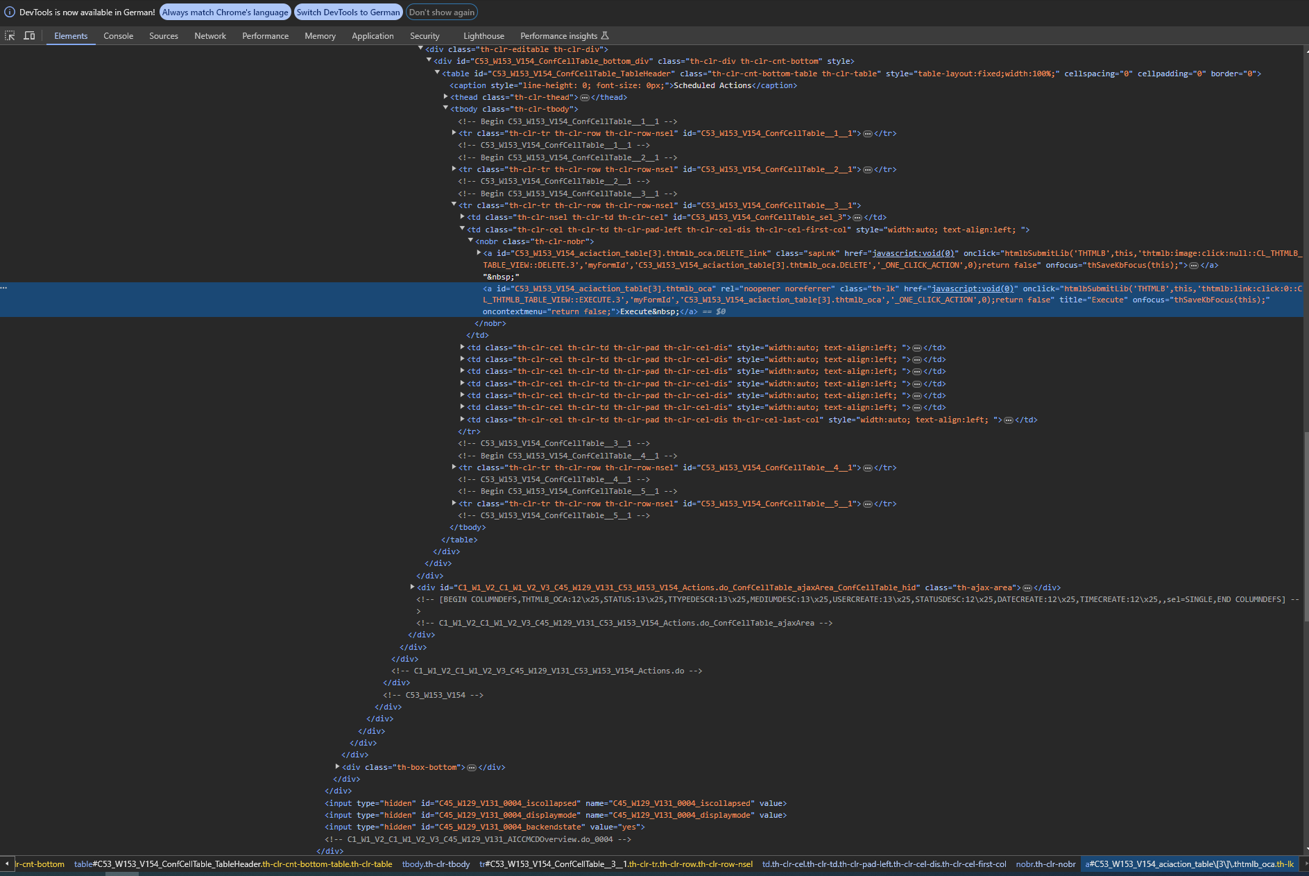Click Switch DevTools to German button
The image size is (1309, 876).
pyautogui.click(x=348, y=12)
